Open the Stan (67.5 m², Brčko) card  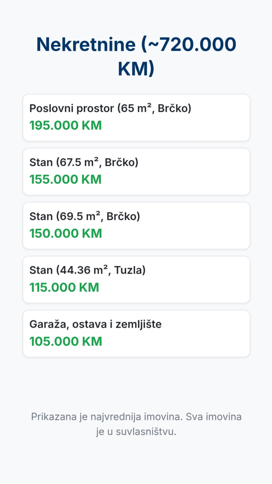pos(136,172)
